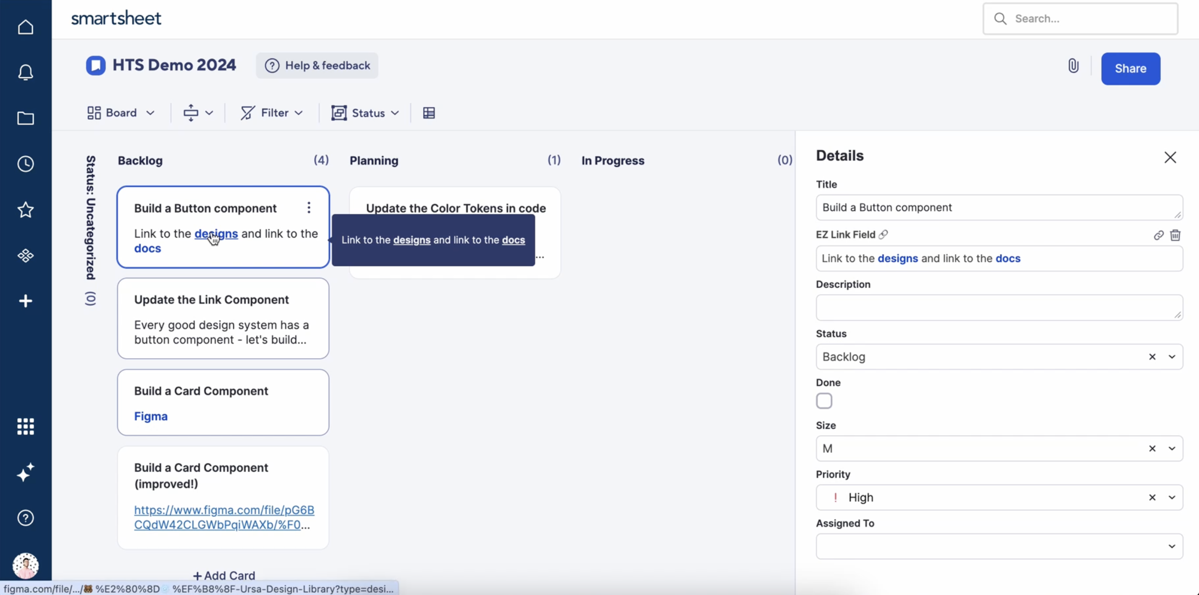This screenshot has width=1199, height=595.
Task: Click the notifications bell icon
Action: (25, 73)
